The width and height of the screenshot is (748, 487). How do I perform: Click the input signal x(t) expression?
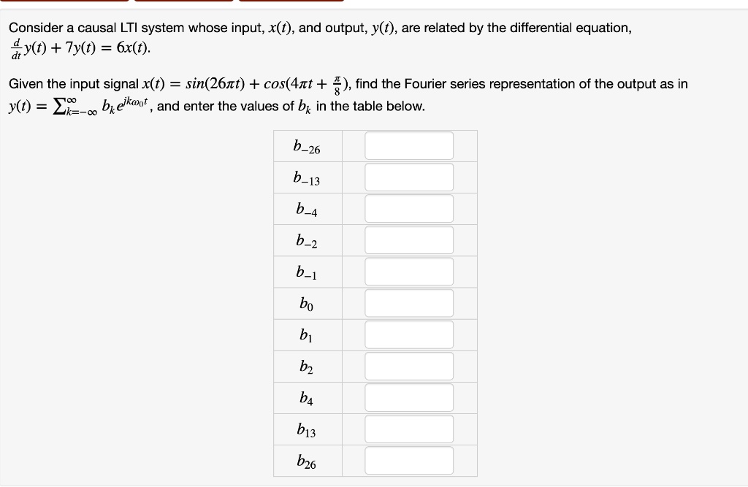point(241,83)
